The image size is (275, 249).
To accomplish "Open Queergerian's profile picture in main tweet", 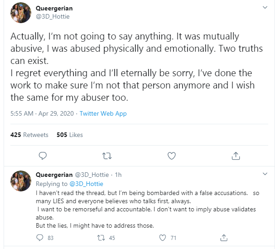I will [21, 15].
